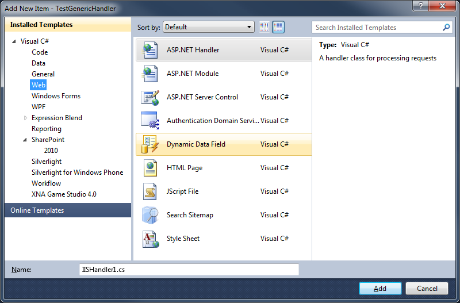
Task: Select the ASP.NET Server Control label
Action: (202, 97)
